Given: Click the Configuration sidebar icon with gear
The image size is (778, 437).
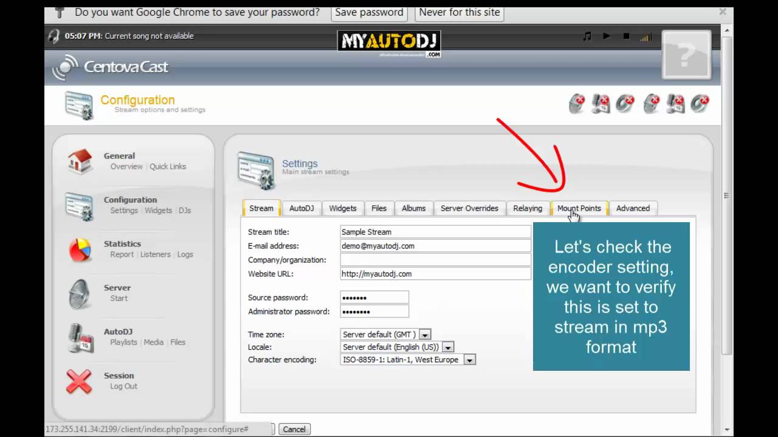Looking at the screenshot, I should (80, 206).
